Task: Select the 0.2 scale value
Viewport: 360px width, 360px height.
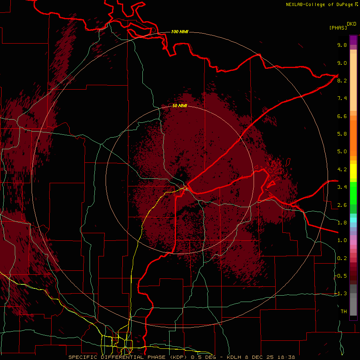Action: [342, 258]
